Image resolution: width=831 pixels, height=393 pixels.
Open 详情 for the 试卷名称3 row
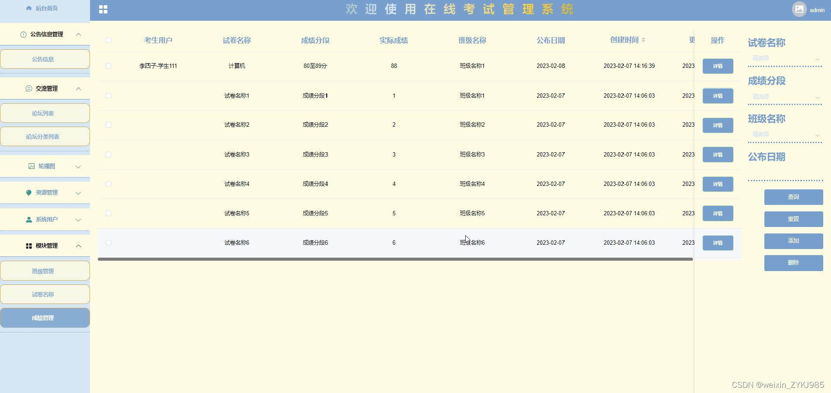click(718, 155)
